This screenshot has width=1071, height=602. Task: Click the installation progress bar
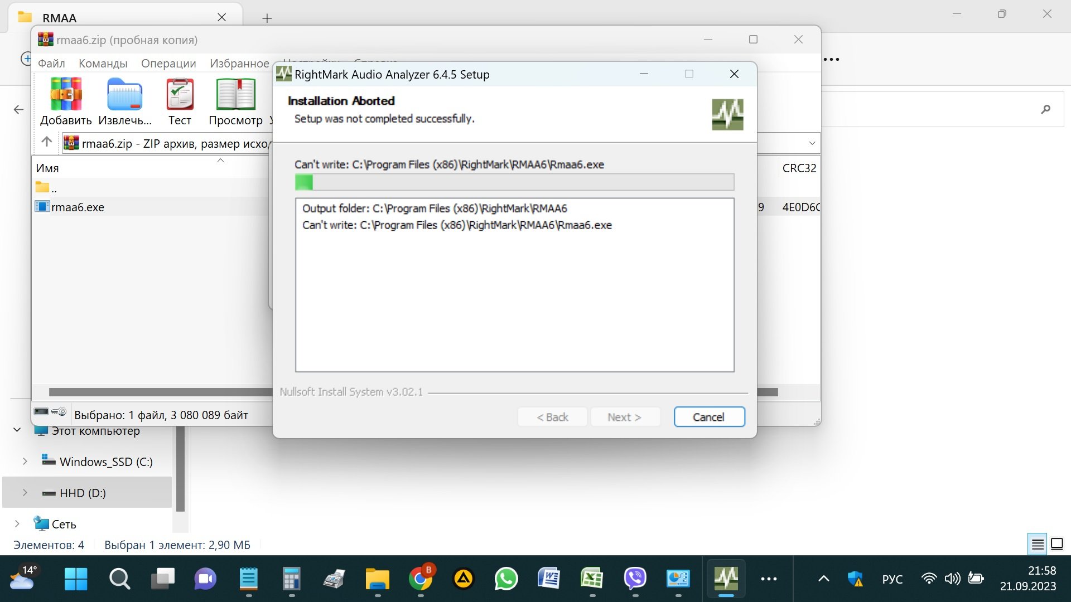[514, 182]
